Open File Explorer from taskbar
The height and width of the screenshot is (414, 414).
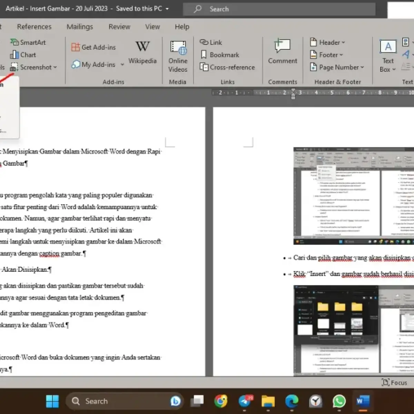coord(268,401)
